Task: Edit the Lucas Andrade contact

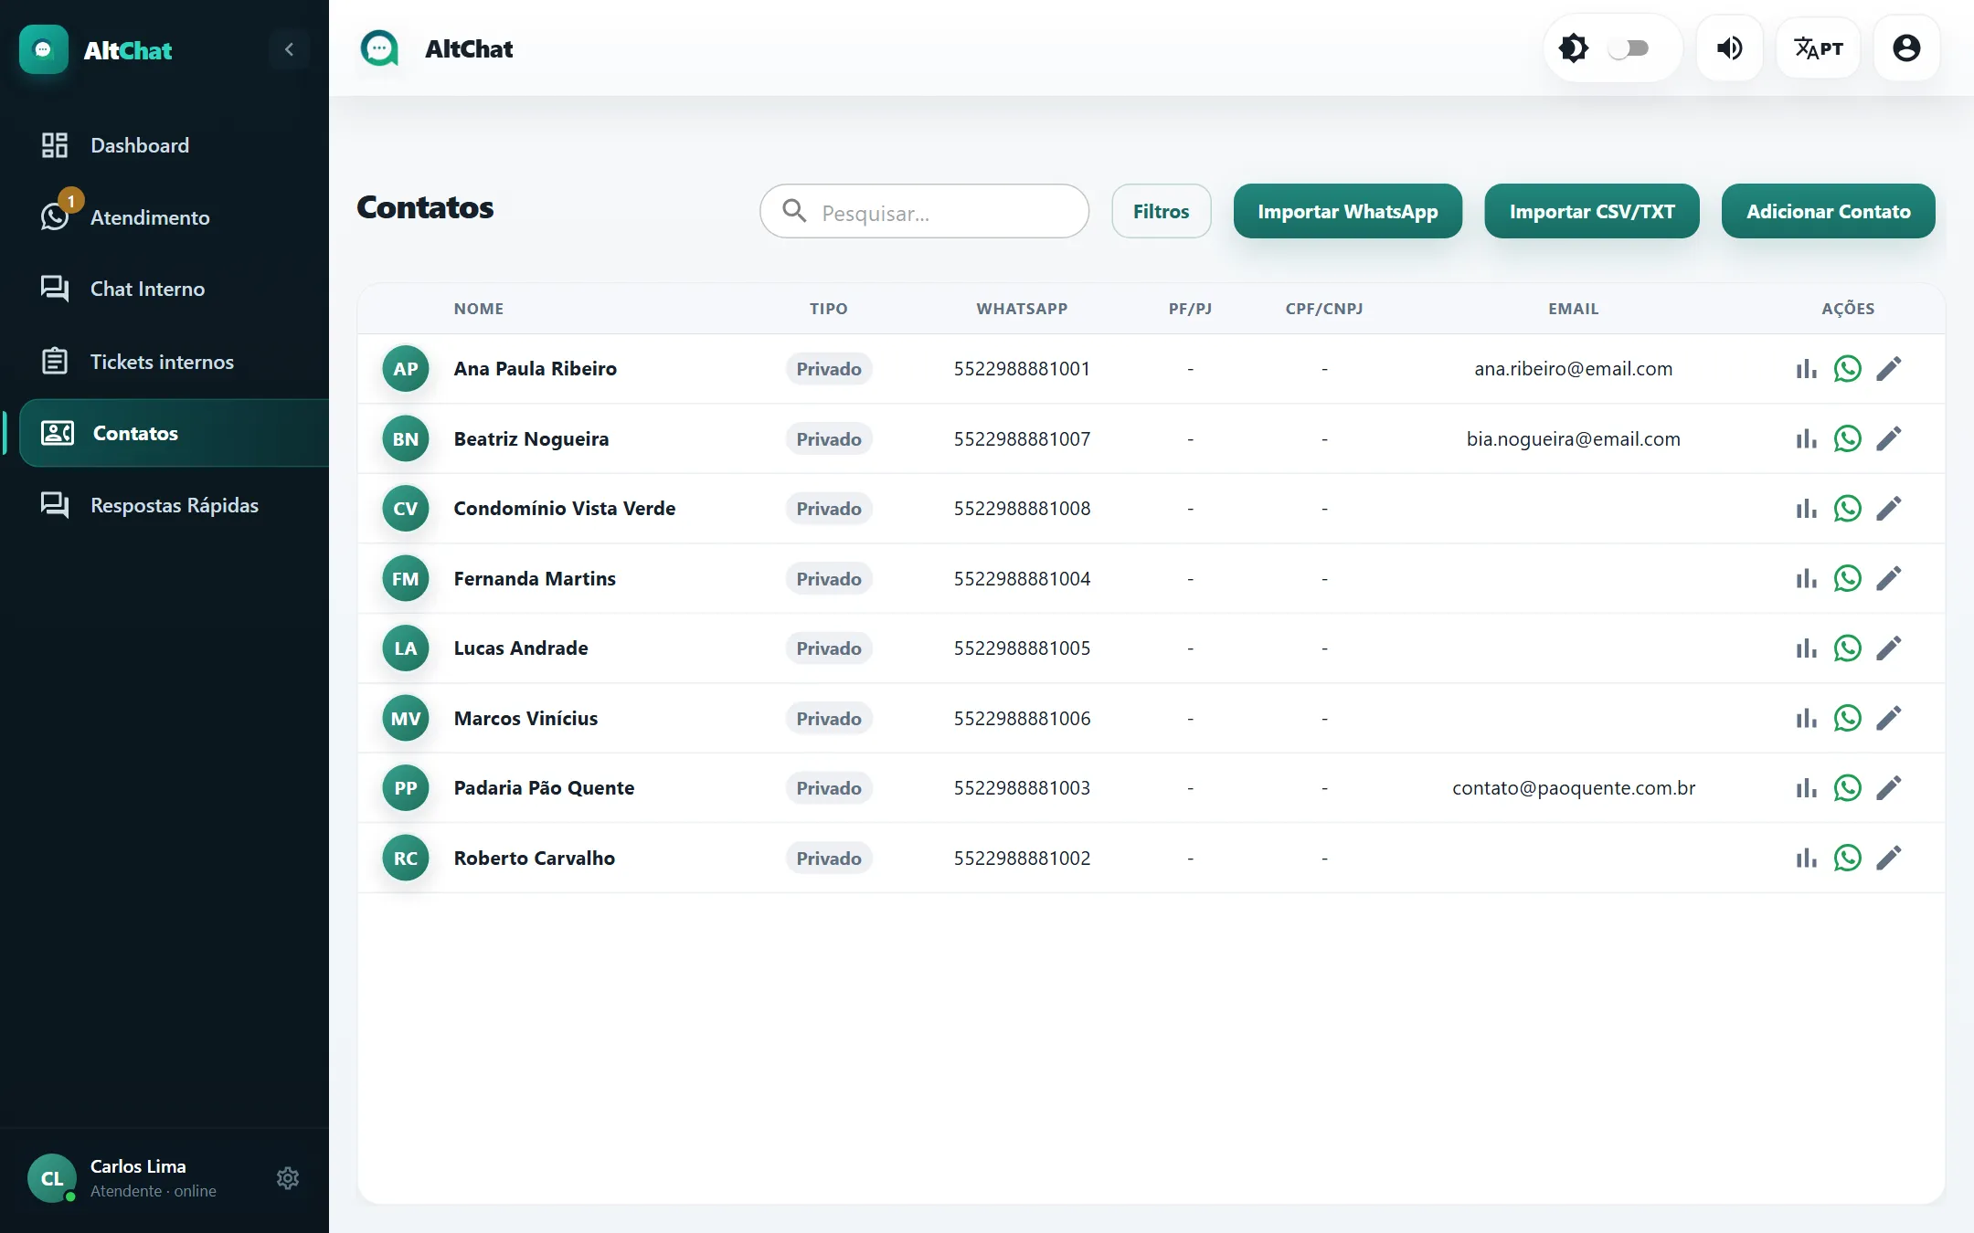Action: 1889,648
